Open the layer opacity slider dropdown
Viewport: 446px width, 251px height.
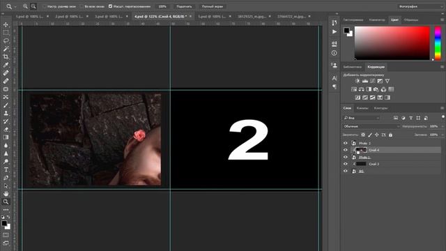pyautogui.click(x=443, y=126)
